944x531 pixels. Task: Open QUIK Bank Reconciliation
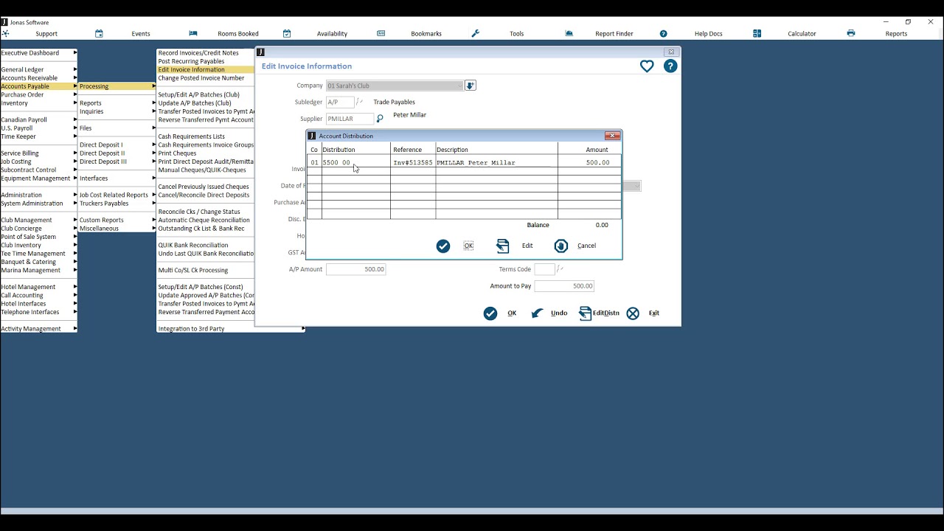click(x=206, y=245)
